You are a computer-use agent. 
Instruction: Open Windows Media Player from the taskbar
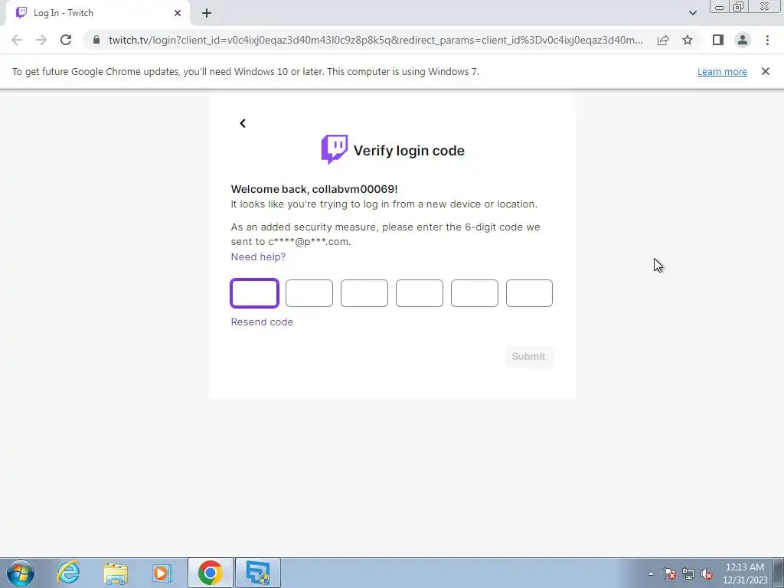162,573
